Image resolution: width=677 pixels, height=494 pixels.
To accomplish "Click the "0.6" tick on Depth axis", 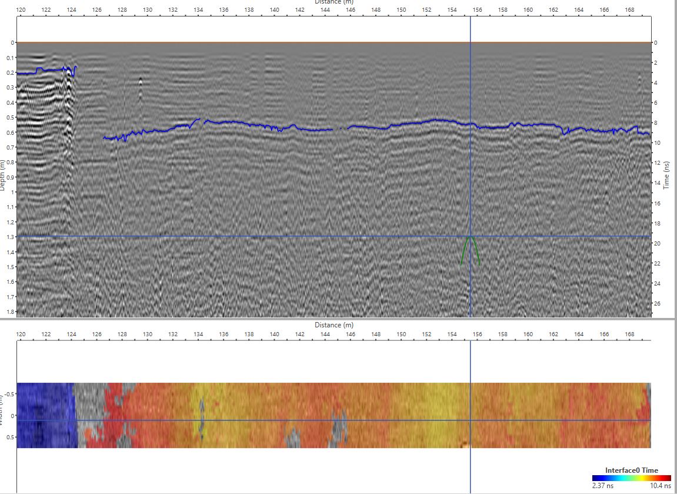I will tap(11, 132).
